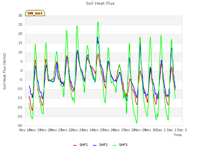Click the Dec 3 date tick label
This screenshot has height=151, width=201.
(x=182, y=130)
